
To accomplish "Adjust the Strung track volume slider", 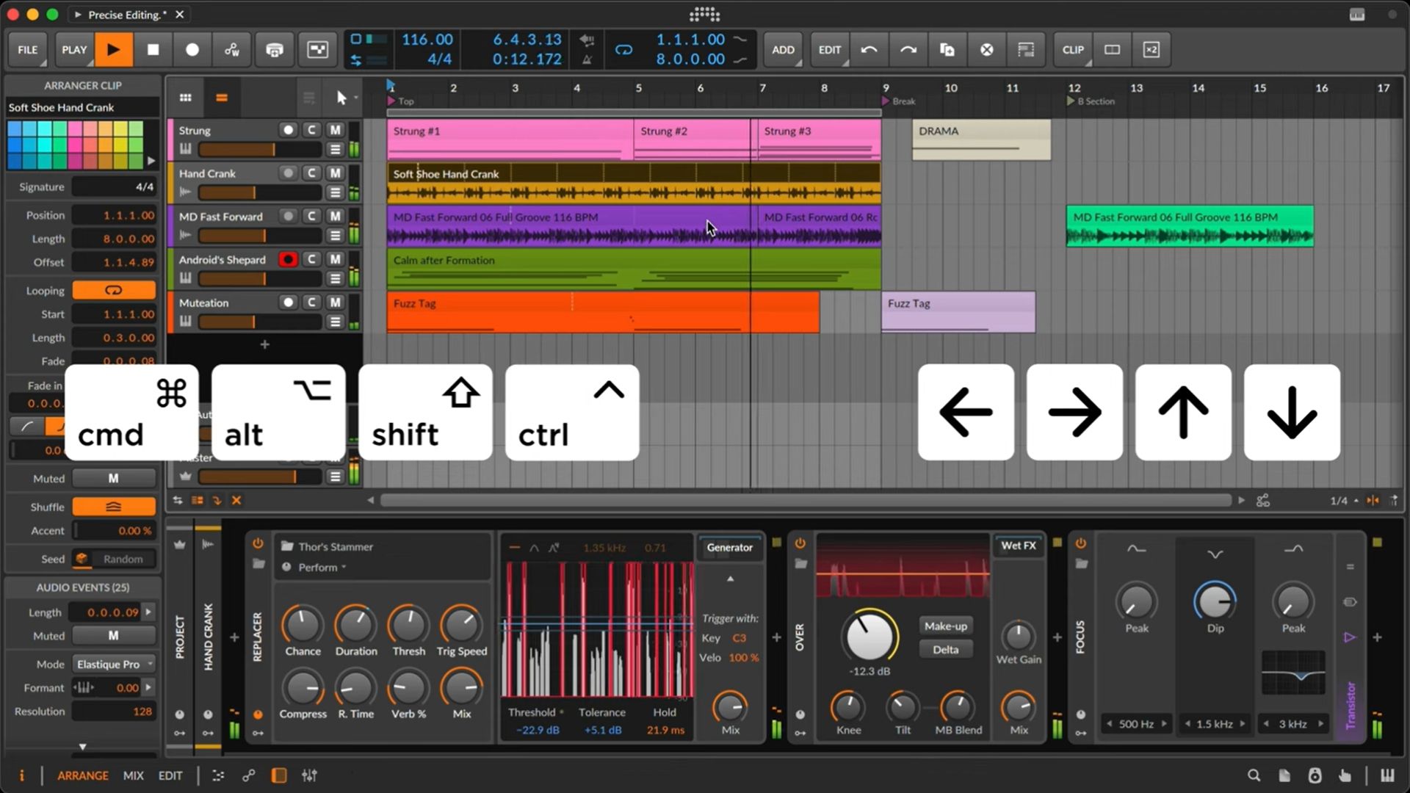I will pyautogui.click(x=236, y=150).
